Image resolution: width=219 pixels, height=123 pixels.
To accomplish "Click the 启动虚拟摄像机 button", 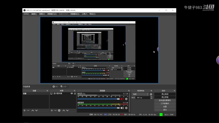I will tap(165, 100).
